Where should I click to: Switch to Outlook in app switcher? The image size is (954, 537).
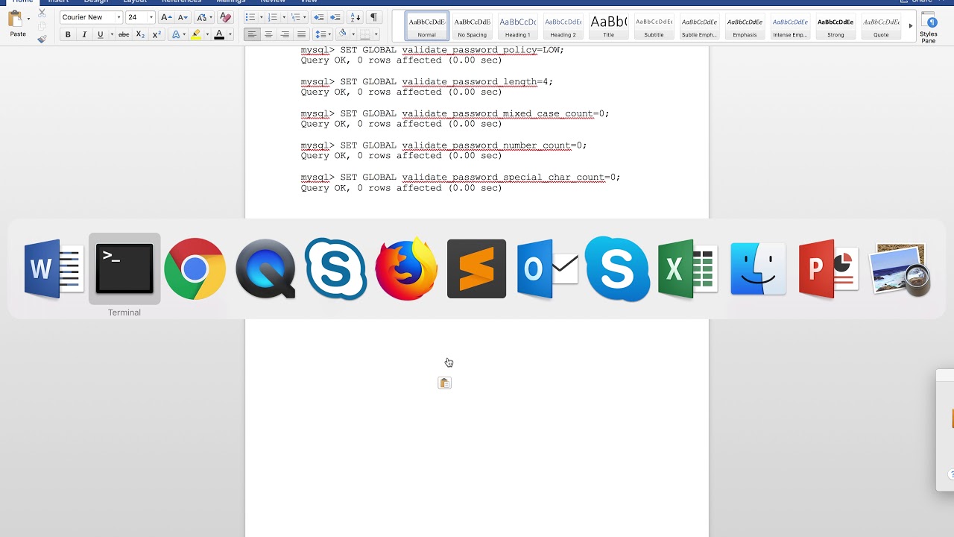pos(547,268)
